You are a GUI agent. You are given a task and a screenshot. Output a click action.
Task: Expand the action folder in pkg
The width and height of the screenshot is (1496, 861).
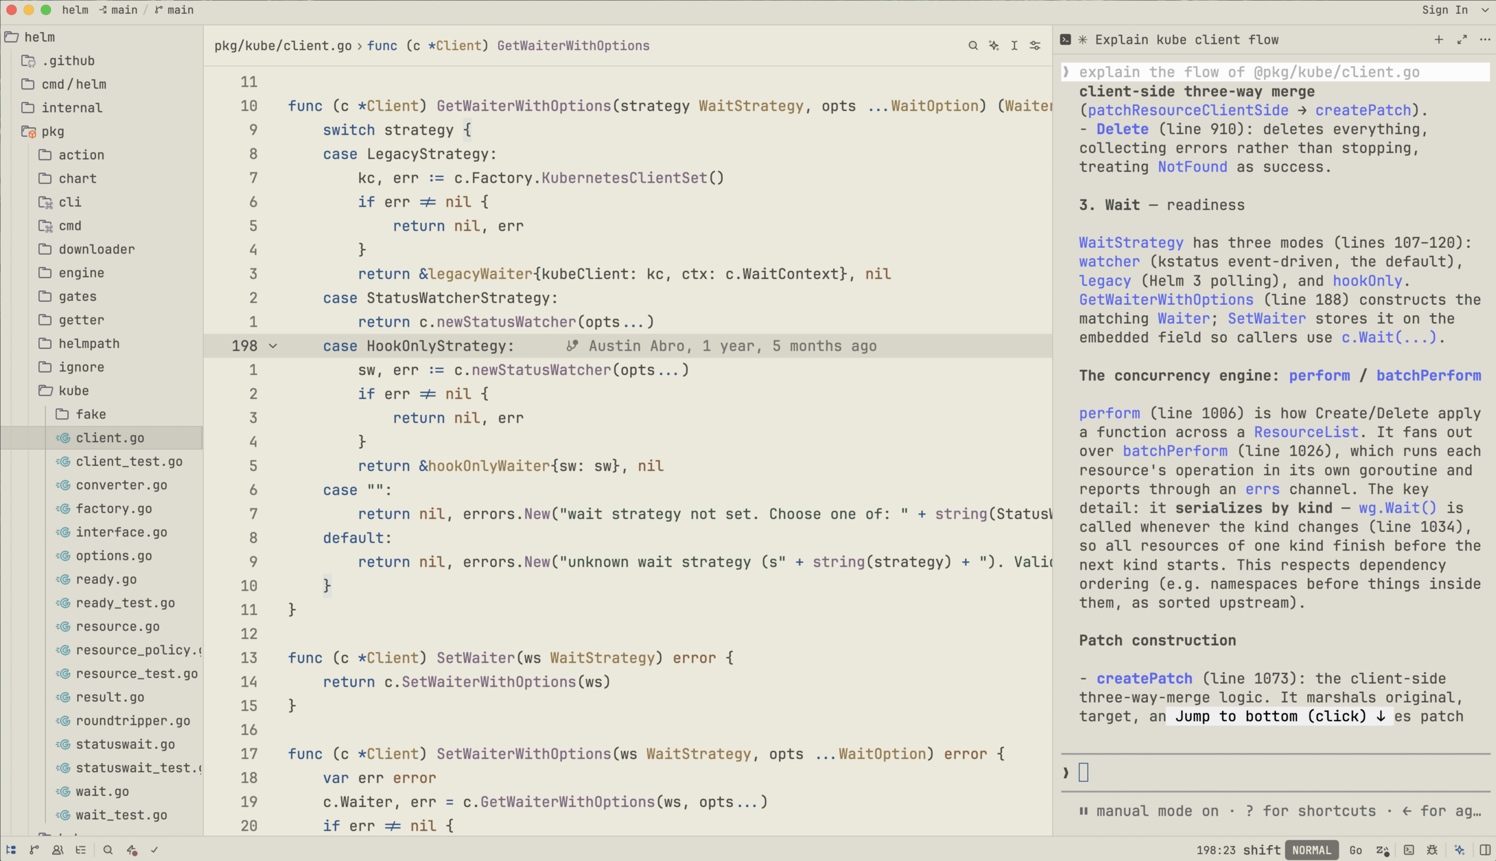[81, 155]
